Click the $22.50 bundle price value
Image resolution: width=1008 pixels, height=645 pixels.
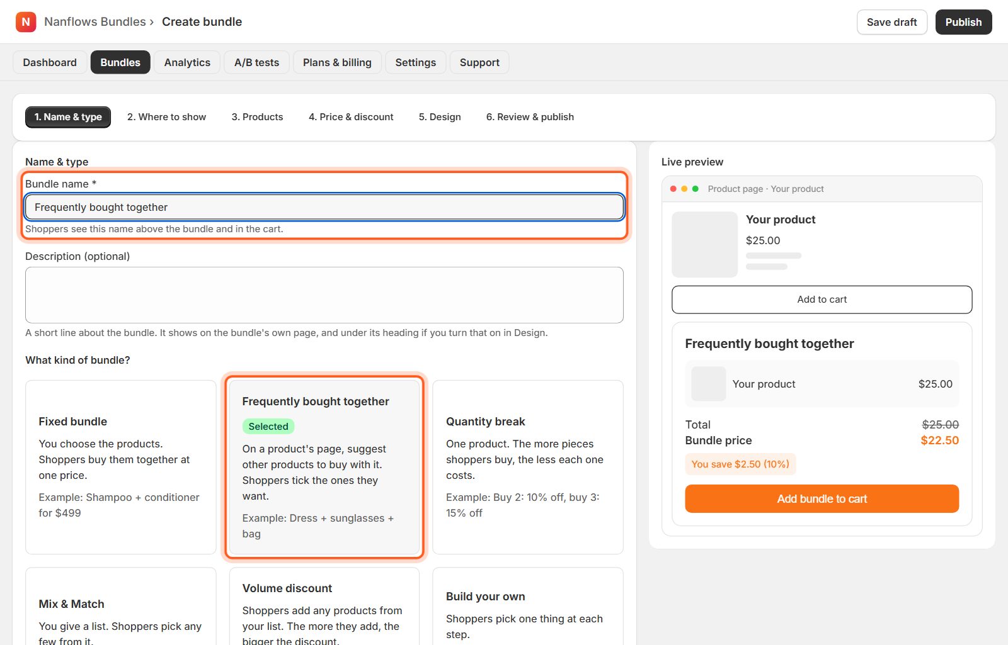[939, 440]
